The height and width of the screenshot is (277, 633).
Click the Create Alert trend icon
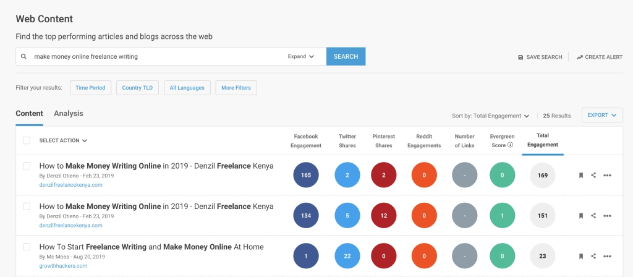[579, 57]
